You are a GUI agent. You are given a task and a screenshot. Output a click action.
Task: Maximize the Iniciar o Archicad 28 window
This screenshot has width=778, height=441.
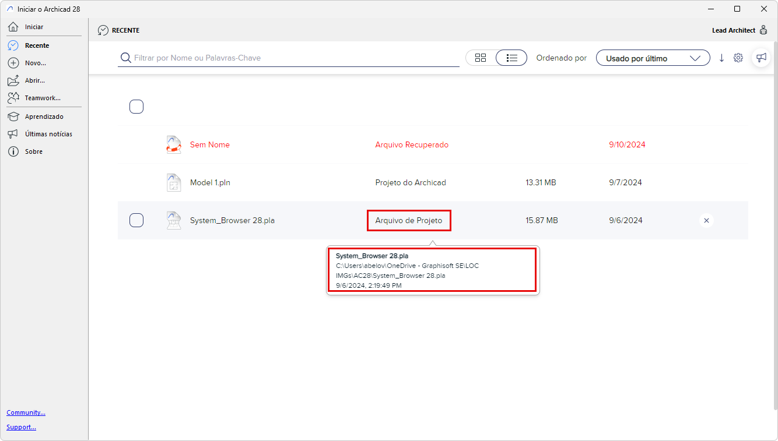coord(737,9)
